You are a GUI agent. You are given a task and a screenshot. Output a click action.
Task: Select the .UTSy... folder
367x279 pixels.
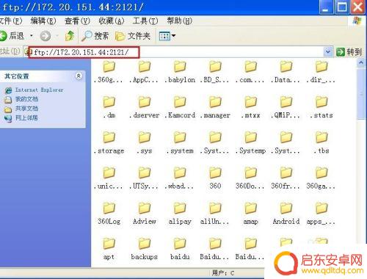point(144,178)
